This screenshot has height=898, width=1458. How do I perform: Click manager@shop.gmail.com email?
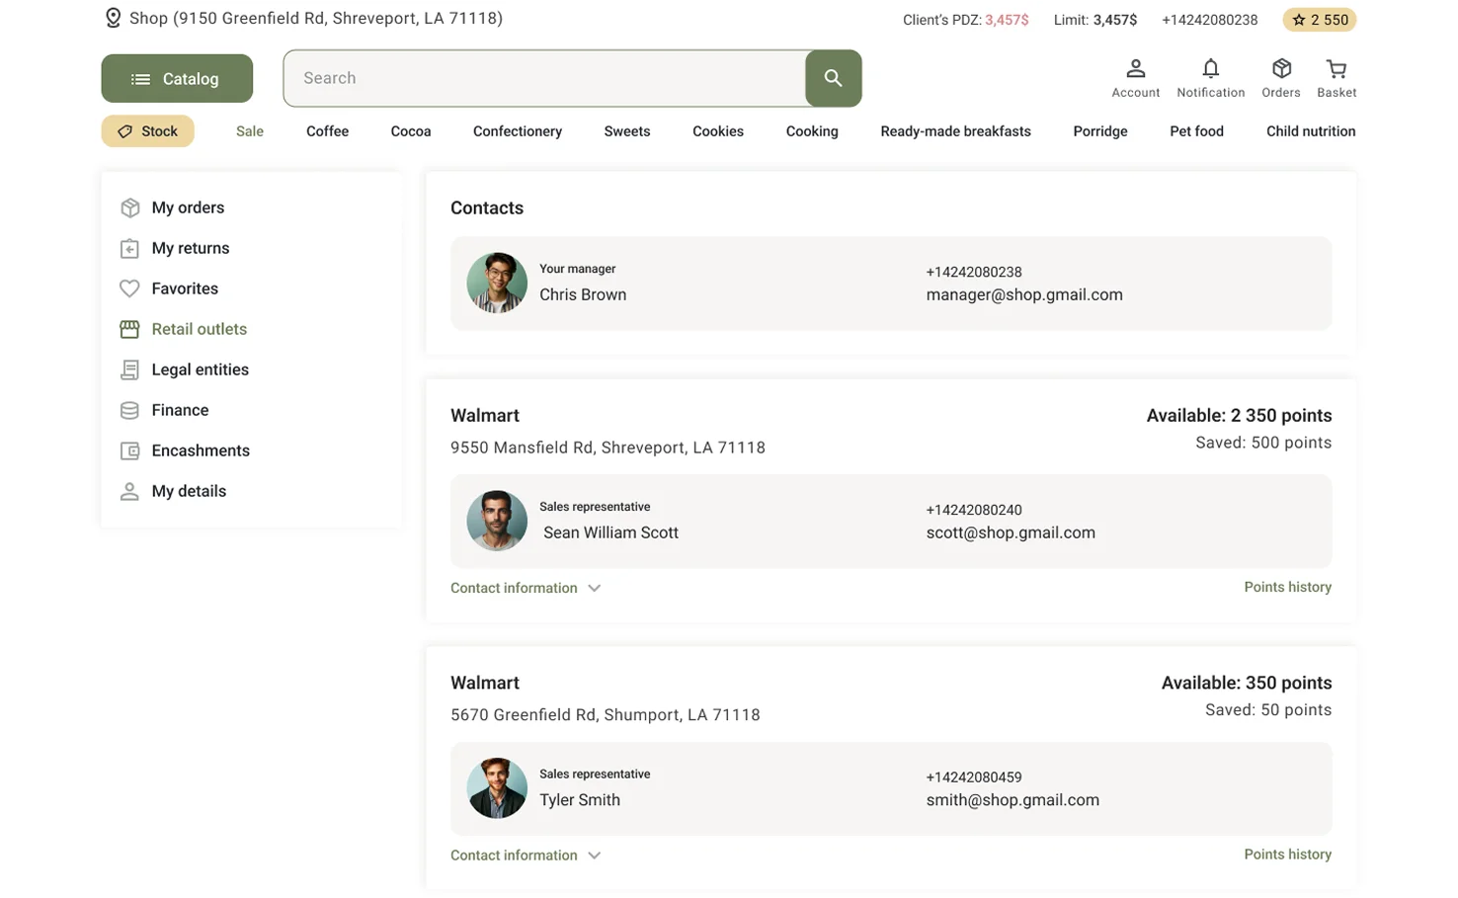coord(1024,294)
